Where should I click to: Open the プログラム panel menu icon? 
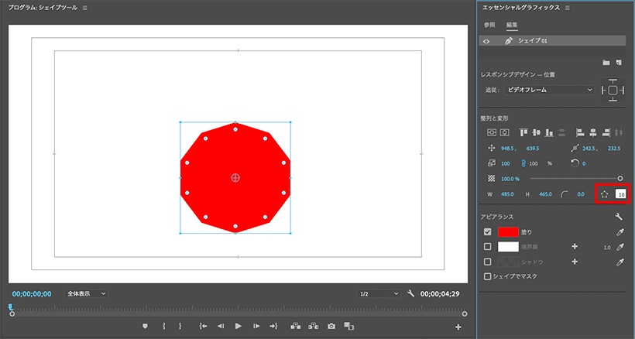[x=84, y=8]
